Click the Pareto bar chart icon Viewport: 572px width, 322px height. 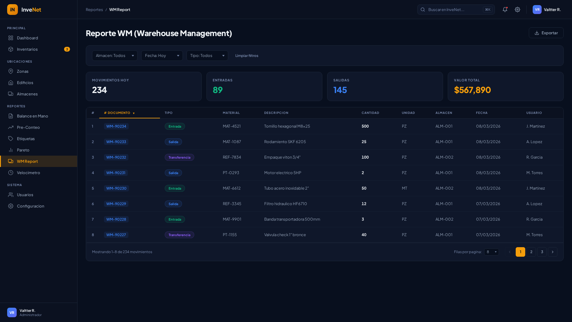(x=11, y=150)
